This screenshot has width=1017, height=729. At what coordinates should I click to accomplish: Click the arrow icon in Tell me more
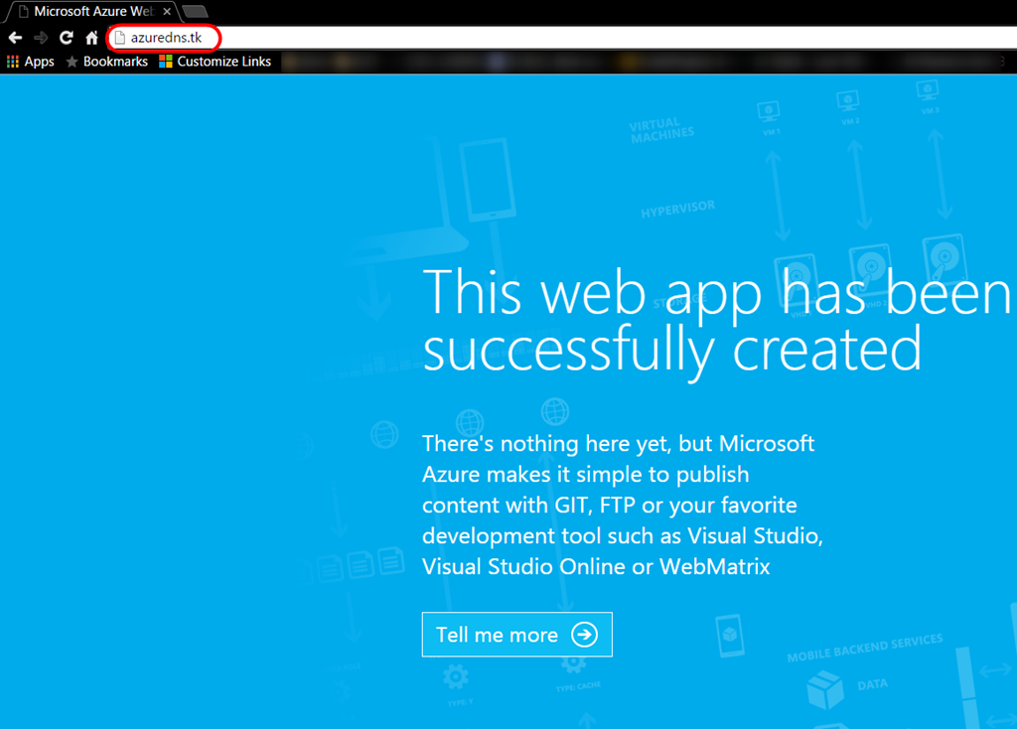point(584,635)
